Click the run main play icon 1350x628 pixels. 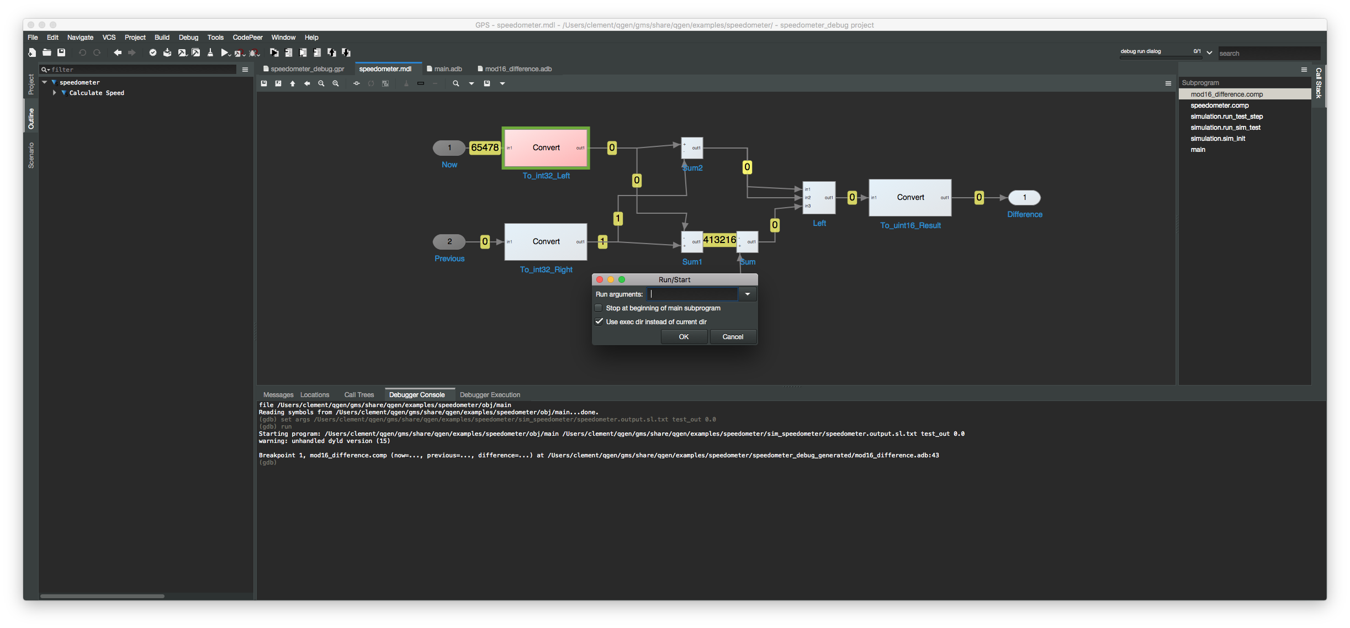[x=225, y=52]
